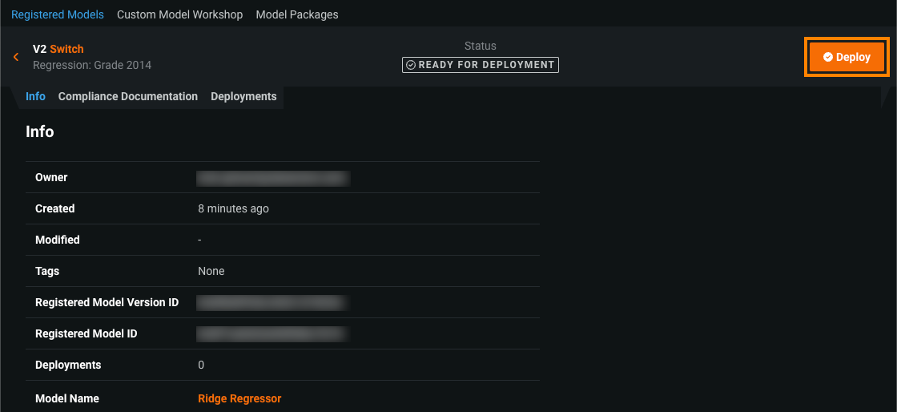Go to the Model Packages tab
The image size is (897, 412).
pyautogui.click(x=297, y=14)
